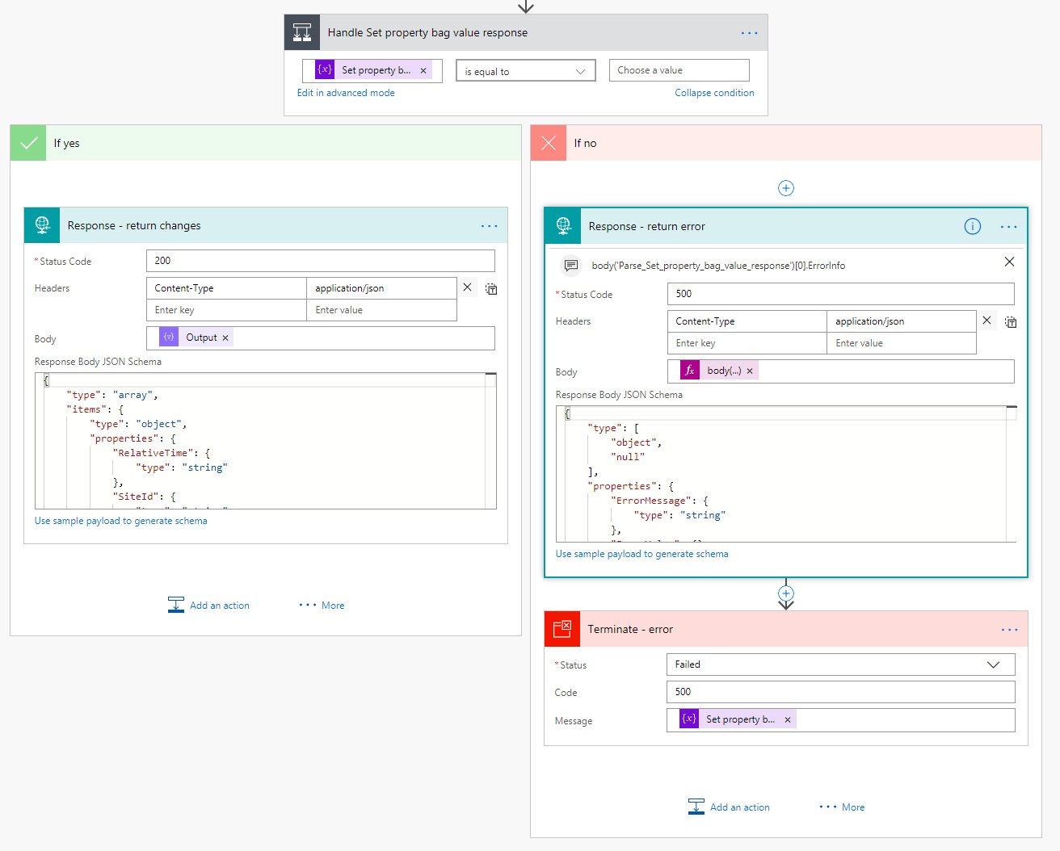1060x851 pixels.
Task: Click Response - return changes globe icon
Action: point(42,225)
